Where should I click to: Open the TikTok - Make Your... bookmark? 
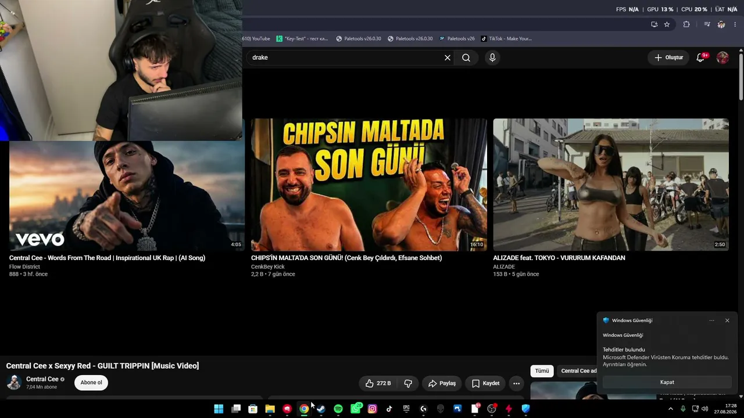(x=506, y=39)
